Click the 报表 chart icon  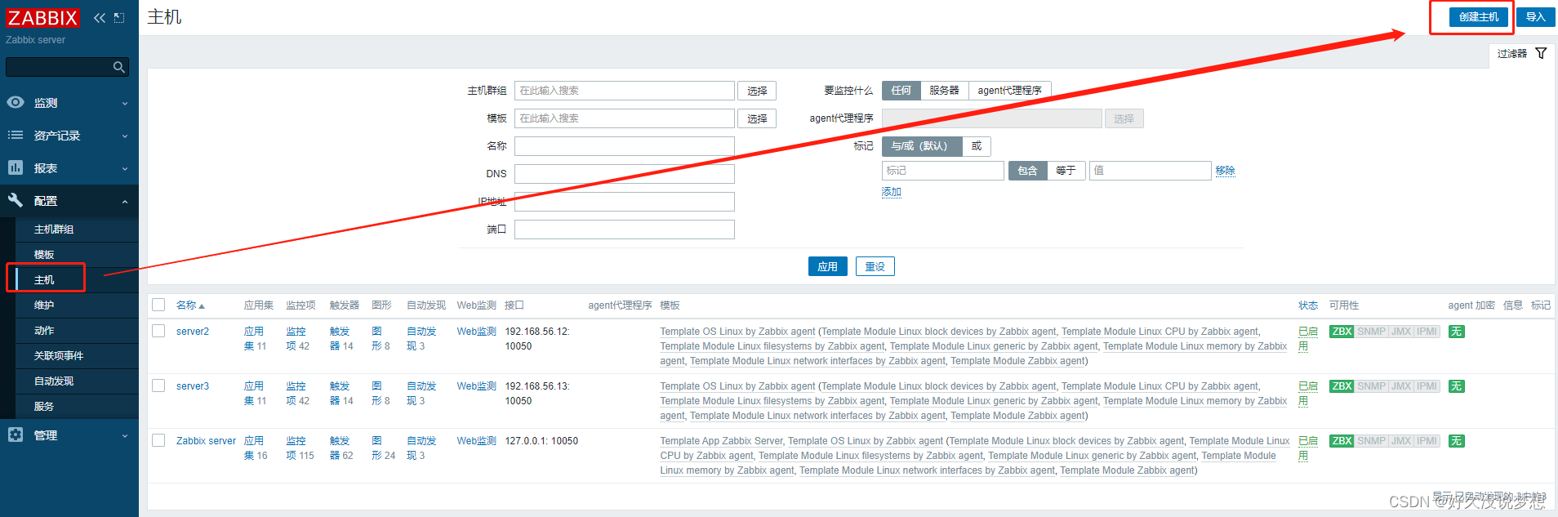16,167
